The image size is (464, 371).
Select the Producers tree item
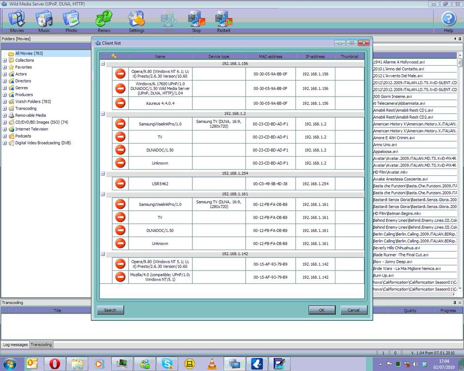(x=24, y=95)
